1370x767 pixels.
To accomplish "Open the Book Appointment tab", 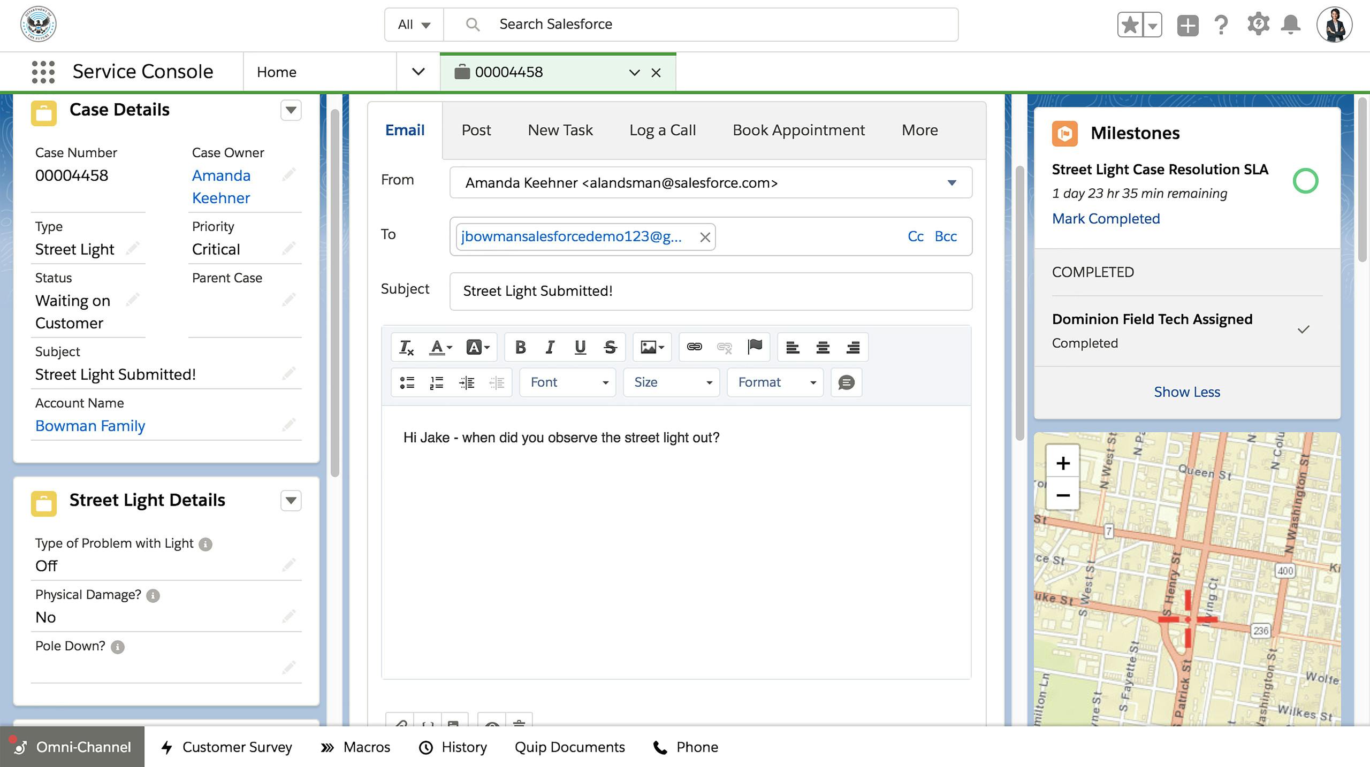I will (x=798, y=130).
